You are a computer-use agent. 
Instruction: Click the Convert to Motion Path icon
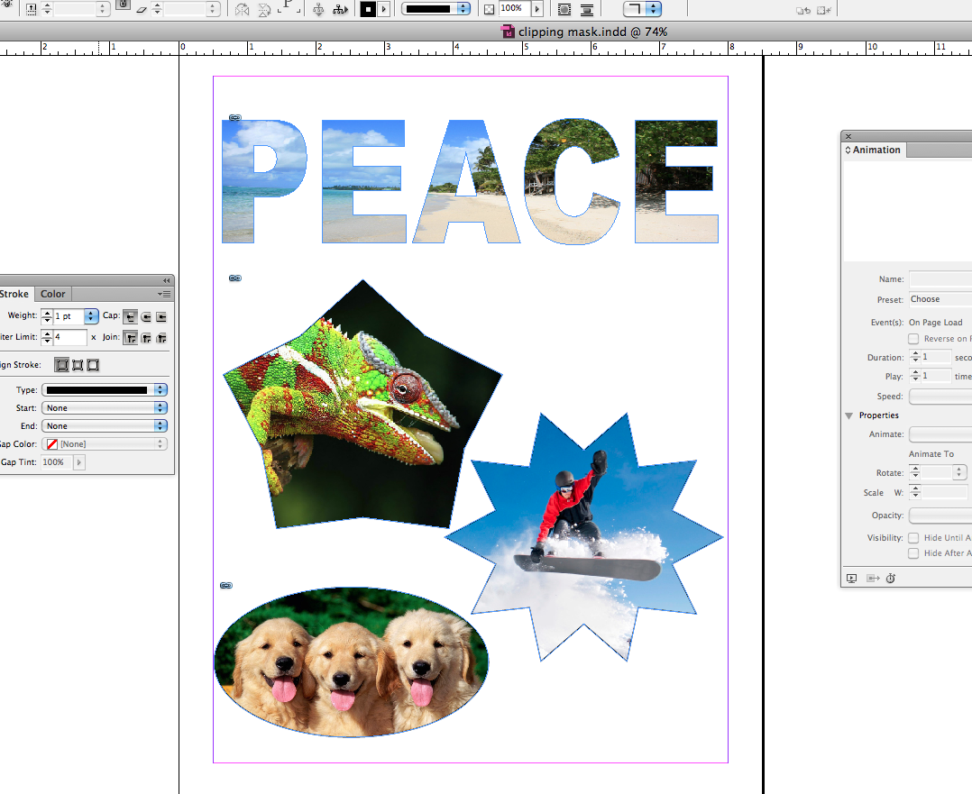[872, 579]
